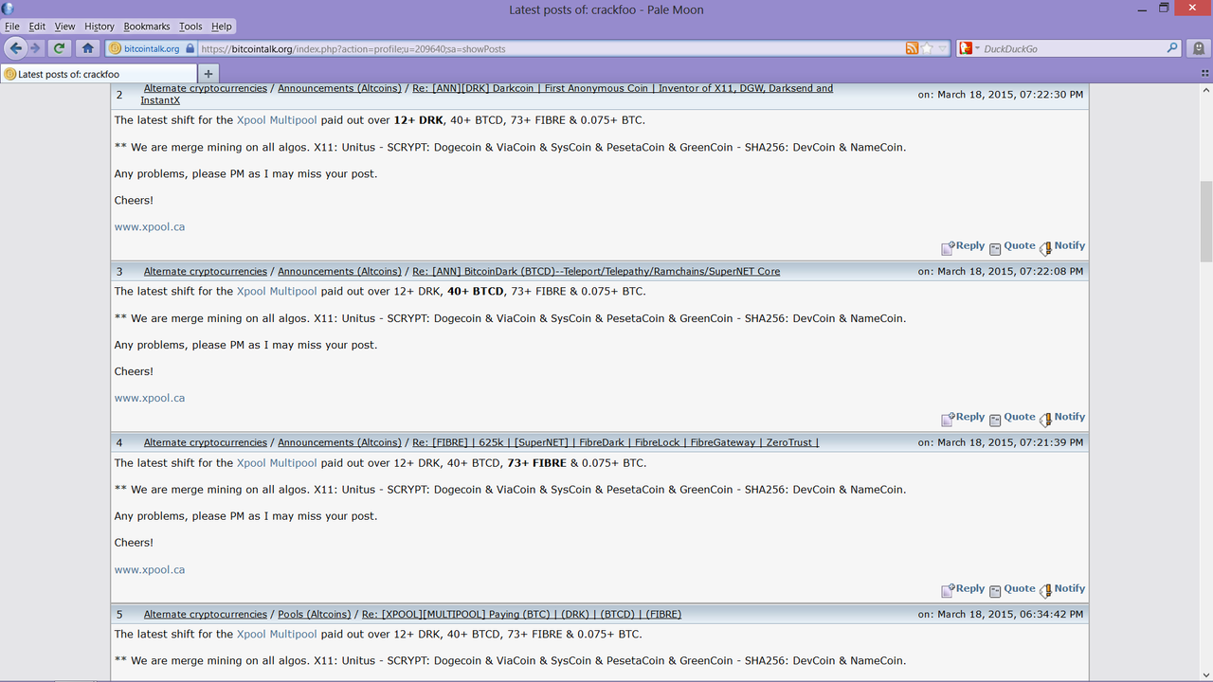Quote the FIBRE post #4

coord(1012,589)
